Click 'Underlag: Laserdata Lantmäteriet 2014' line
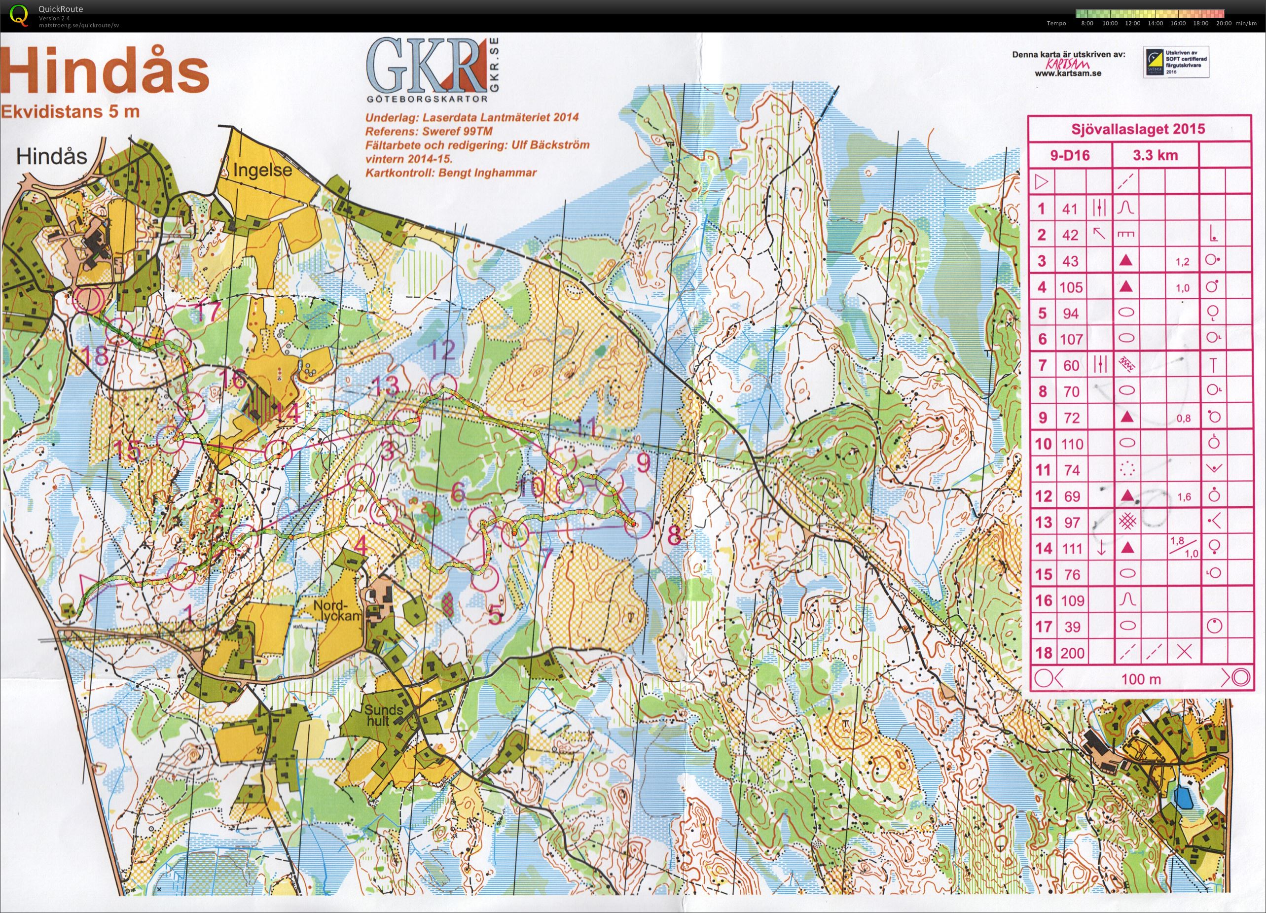 (471, 118)
